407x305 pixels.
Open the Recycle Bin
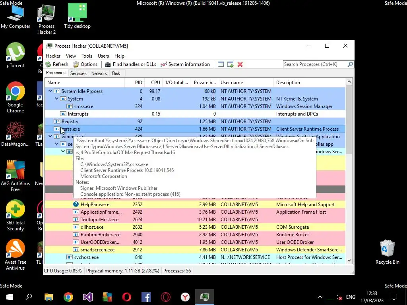pos(387,252)
